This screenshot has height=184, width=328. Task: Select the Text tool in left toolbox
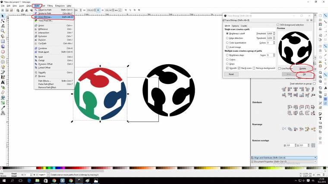[x=3, y=82]
